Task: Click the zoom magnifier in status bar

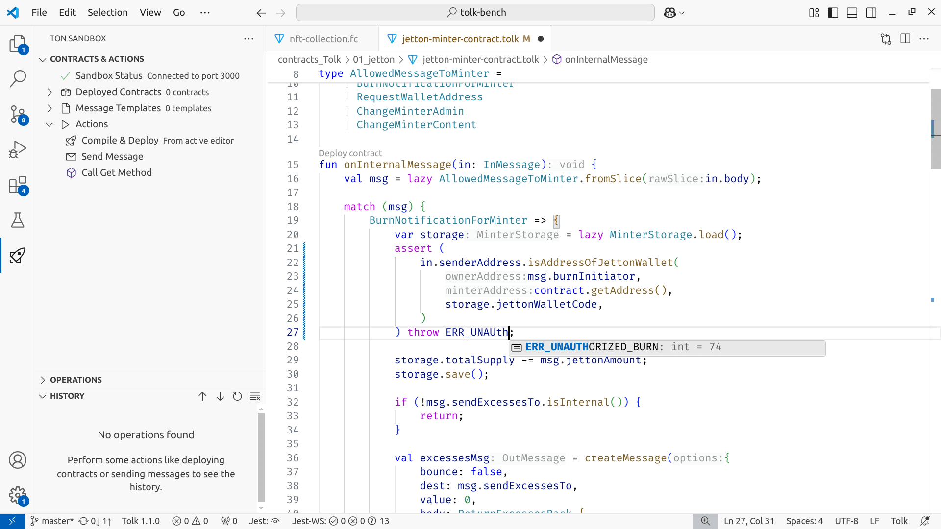Action: tap(705, 521)
